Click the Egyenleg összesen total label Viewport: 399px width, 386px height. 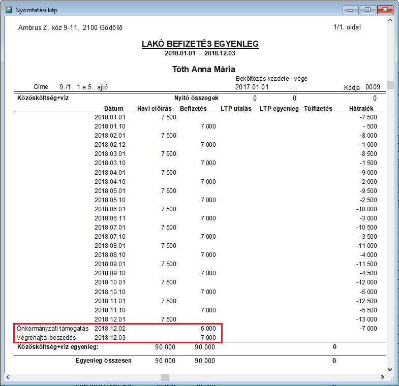[x=104, y=361]
